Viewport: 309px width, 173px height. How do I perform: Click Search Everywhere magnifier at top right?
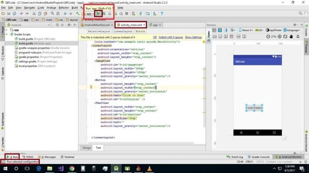pyautogui.click(x=300, y=13)
